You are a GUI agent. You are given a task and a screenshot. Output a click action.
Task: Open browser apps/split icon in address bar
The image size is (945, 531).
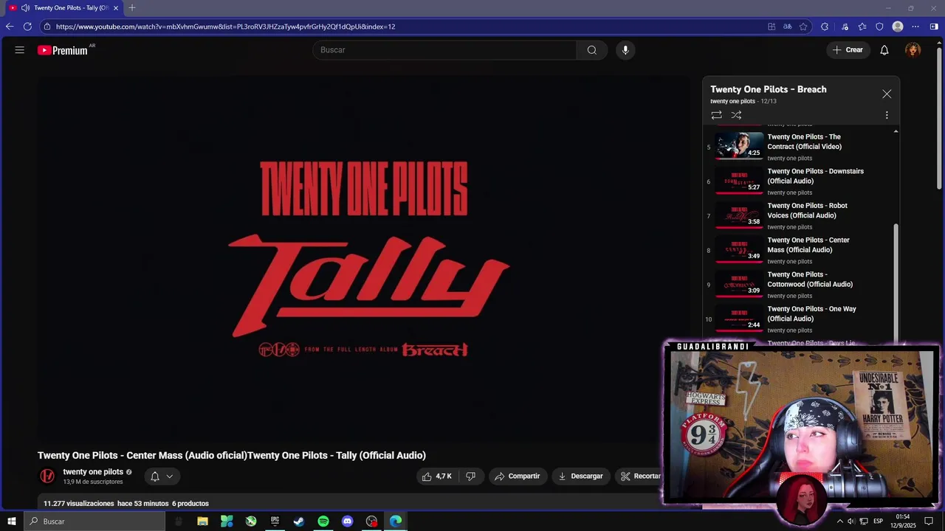point(772,27)
